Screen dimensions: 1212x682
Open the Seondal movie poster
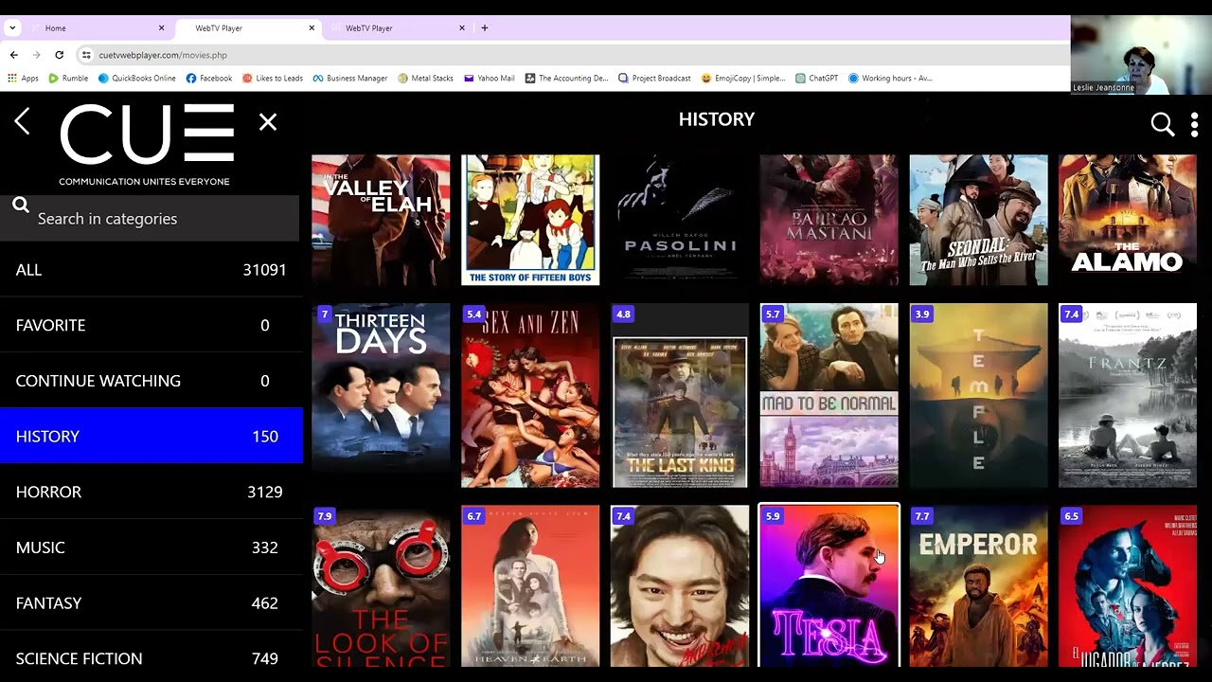(x=978, y=220)
